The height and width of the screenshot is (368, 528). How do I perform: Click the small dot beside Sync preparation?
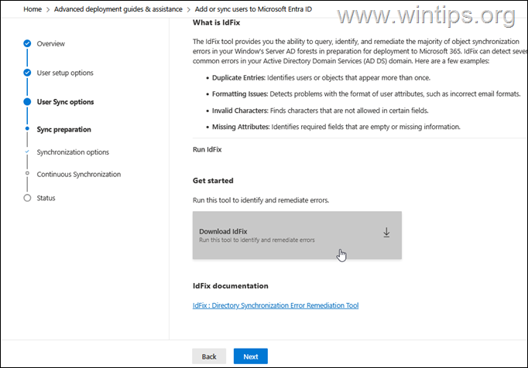[x=27, y=128]
